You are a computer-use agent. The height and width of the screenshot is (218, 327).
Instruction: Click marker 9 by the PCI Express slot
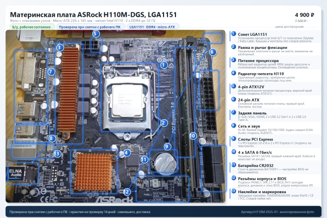[x=166, y=147]
